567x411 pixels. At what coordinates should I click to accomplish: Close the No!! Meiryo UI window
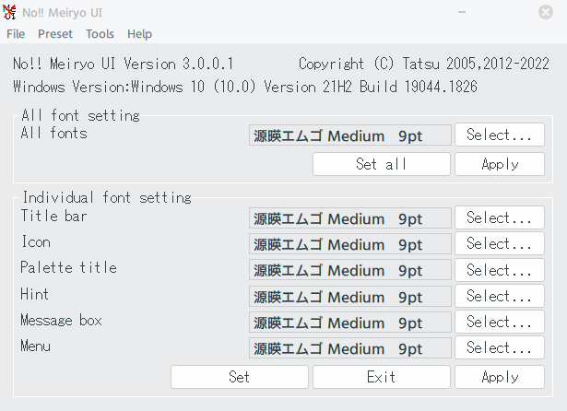click(546, 11)
